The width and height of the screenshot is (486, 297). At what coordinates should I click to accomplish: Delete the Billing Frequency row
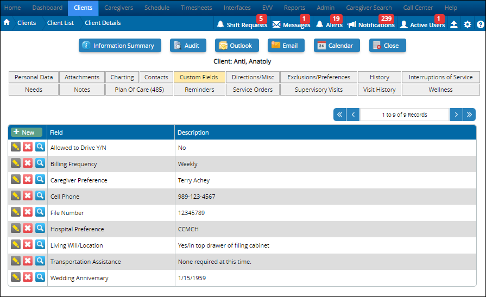coord(28,163)
